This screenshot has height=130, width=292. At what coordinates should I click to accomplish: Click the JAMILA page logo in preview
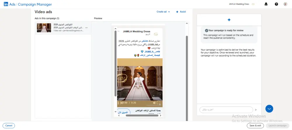coord(156,34)
